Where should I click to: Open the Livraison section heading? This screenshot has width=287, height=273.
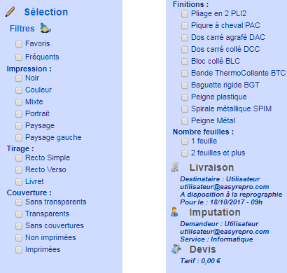pos(211,167)
